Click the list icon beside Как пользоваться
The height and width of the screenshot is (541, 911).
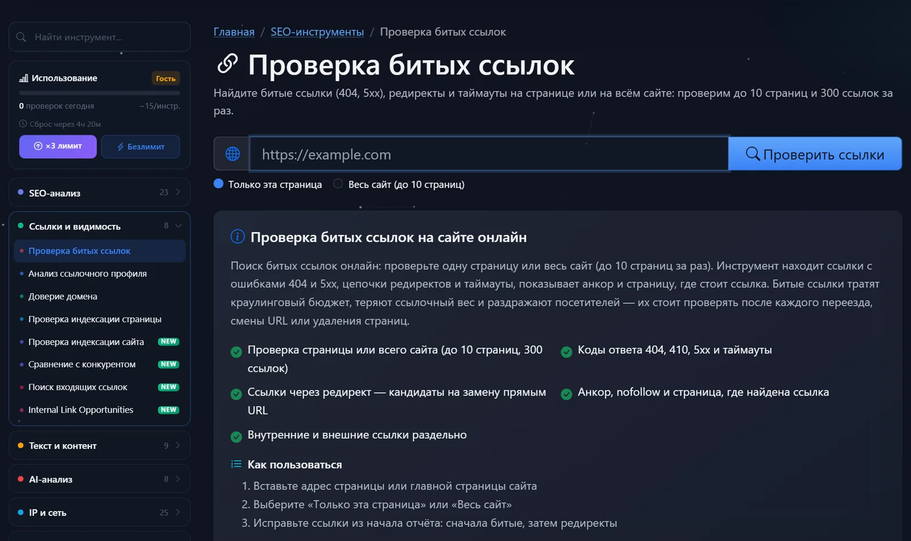[x=236, y=464]
